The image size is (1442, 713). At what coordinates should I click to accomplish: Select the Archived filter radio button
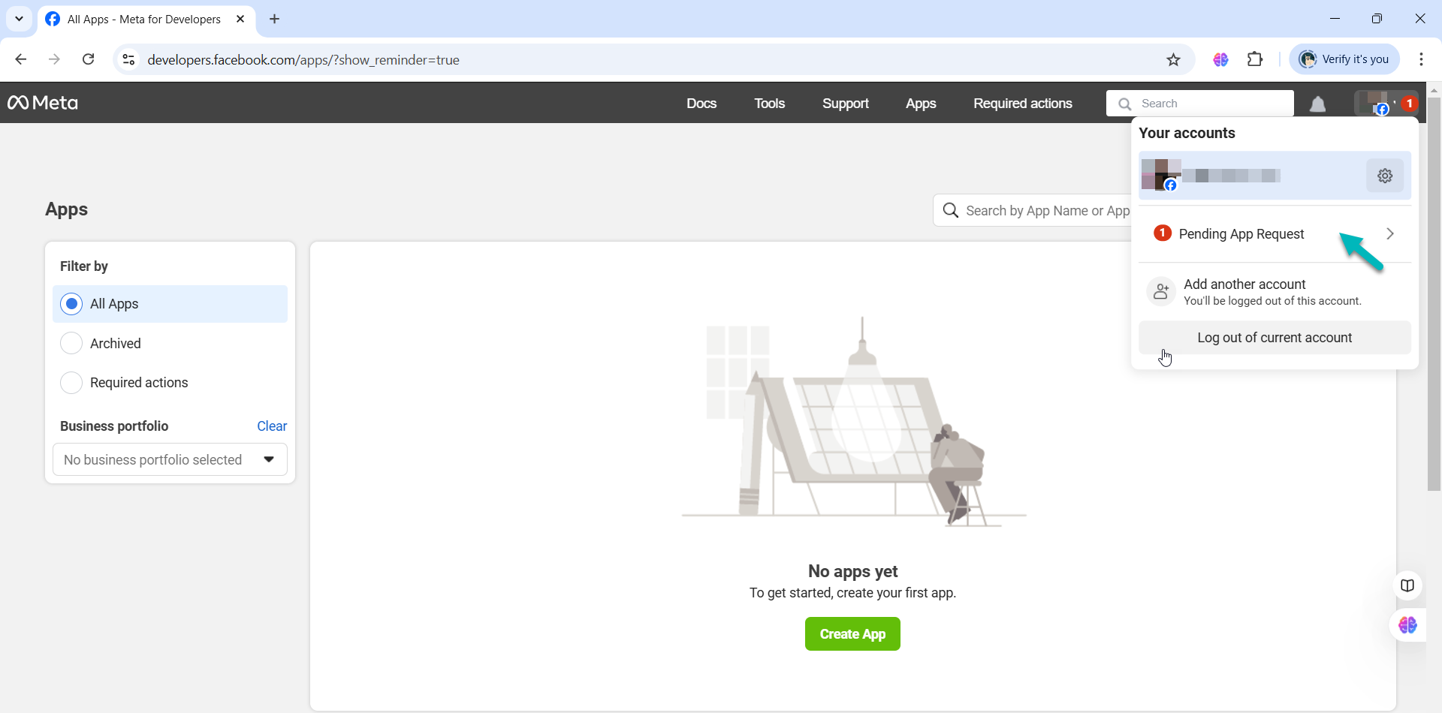[71, 343]
